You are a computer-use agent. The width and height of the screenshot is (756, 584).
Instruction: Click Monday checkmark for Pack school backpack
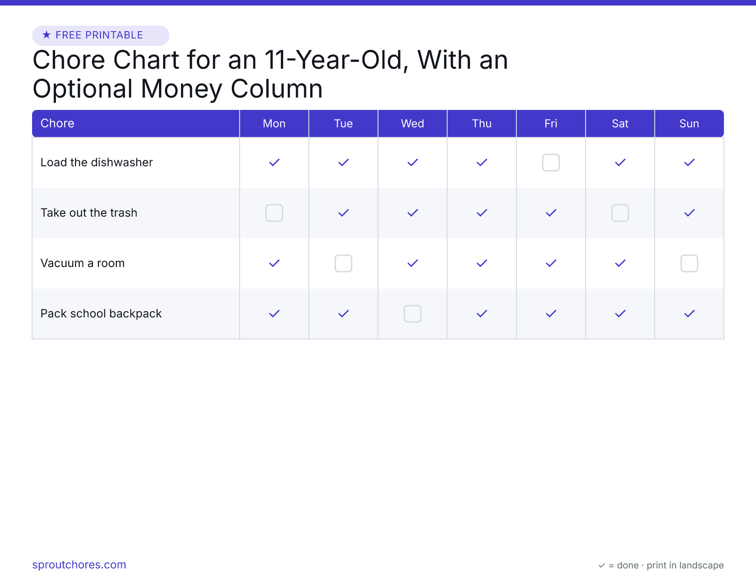[x=274, y=314]
